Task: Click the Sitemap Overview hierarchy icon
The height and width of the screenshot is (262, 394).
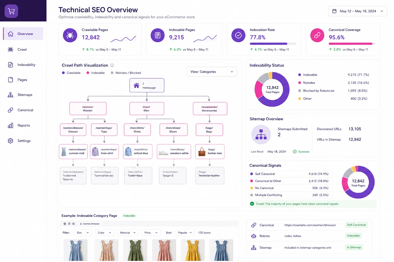Action: 261,134
